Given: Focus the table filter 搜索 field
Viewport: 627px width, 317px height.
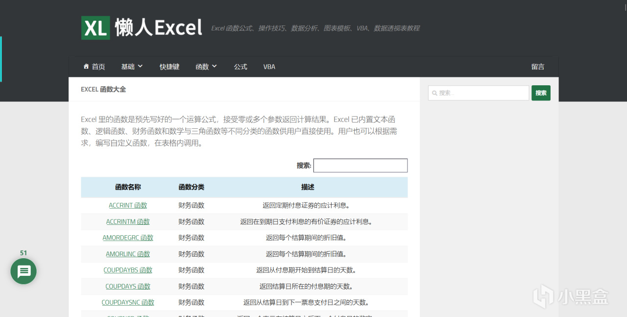Looking at the screenshot, I should coord(361,166).
